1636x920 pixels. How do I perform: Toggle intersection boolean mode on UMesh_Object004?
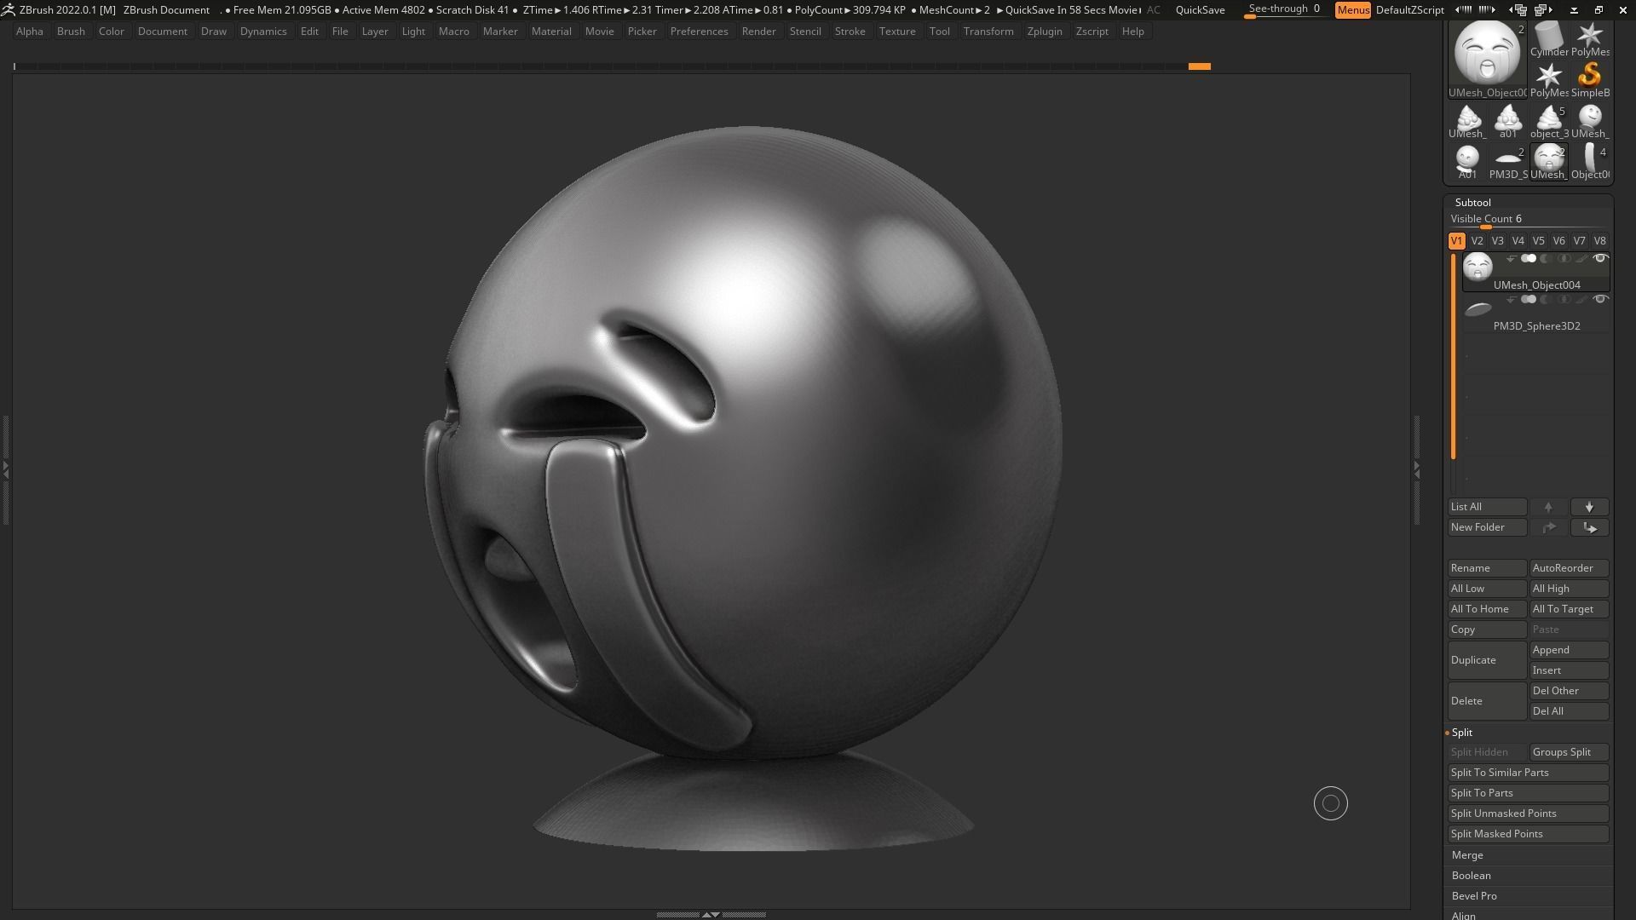pos(1564,258)
